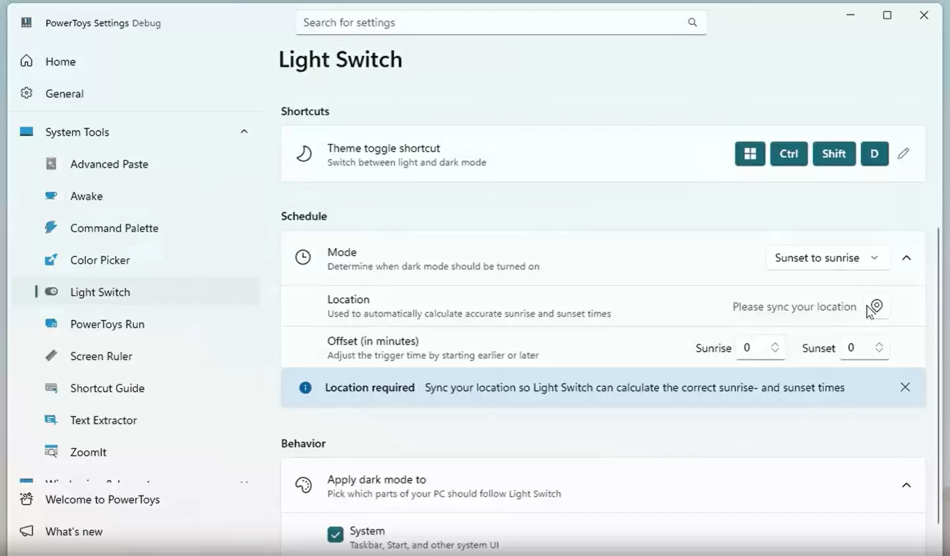The width and height of the screenshot is (950, 556).
Task: Go to Screen Ruler tool
Action: tap(101, 356)
